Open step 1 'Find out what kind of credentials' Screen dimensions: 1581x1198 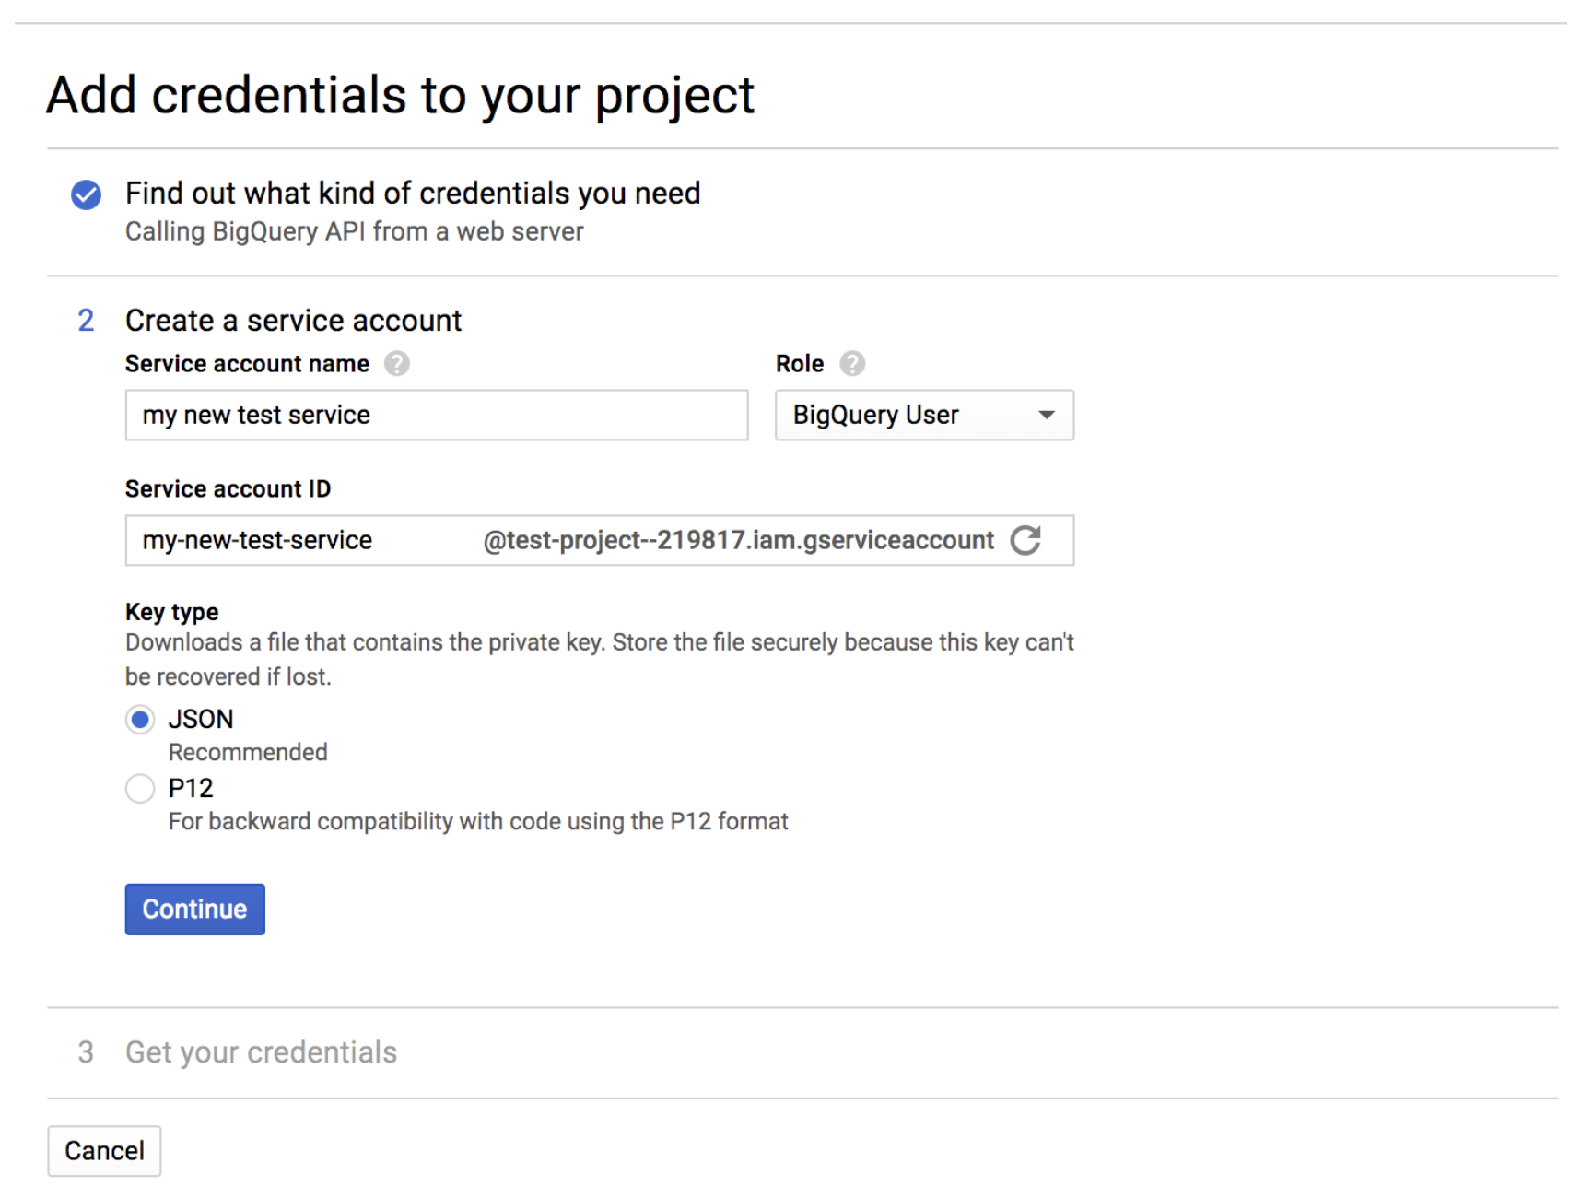(x=413, y=194)
